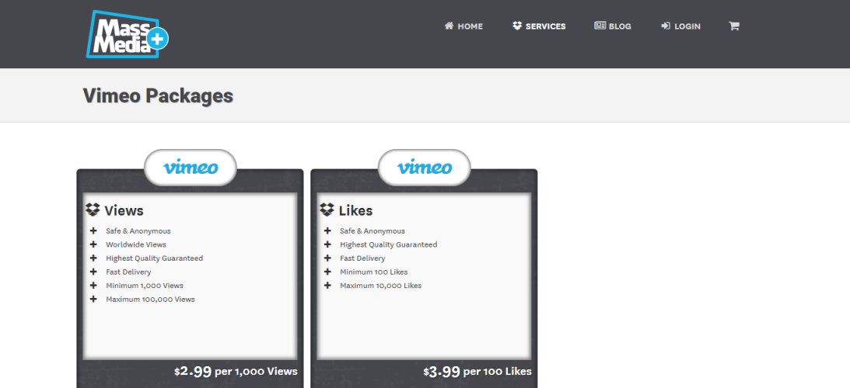The height and width of the screenshot is (388, 850).
Task: Click "Safe & Anonymous" in Likes card
Action: [373, 231]
